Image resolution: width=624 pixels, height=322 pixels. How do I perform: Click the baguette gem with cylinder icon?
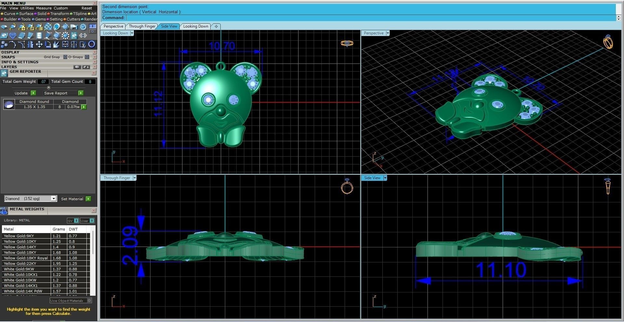tap(74, 27)
